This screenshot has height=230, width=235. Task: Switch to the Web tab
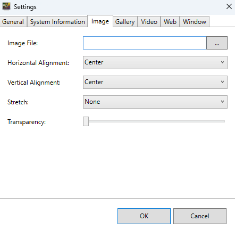[170, 22]
